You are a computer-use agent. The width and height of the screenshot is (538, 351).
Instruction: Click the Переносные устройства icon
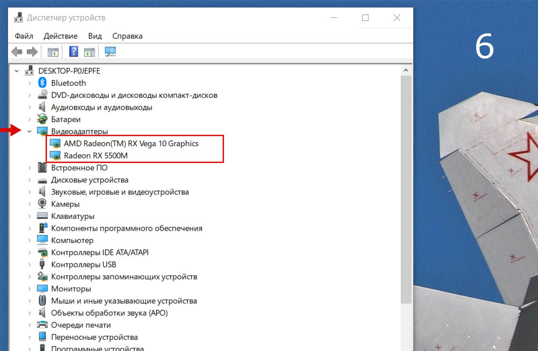point(42,336)
